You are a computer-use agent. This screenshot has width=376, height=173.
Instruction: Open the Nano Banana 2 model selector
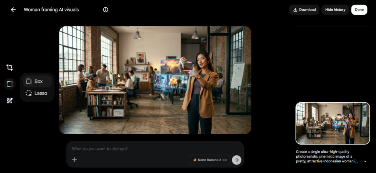(210, 160)
